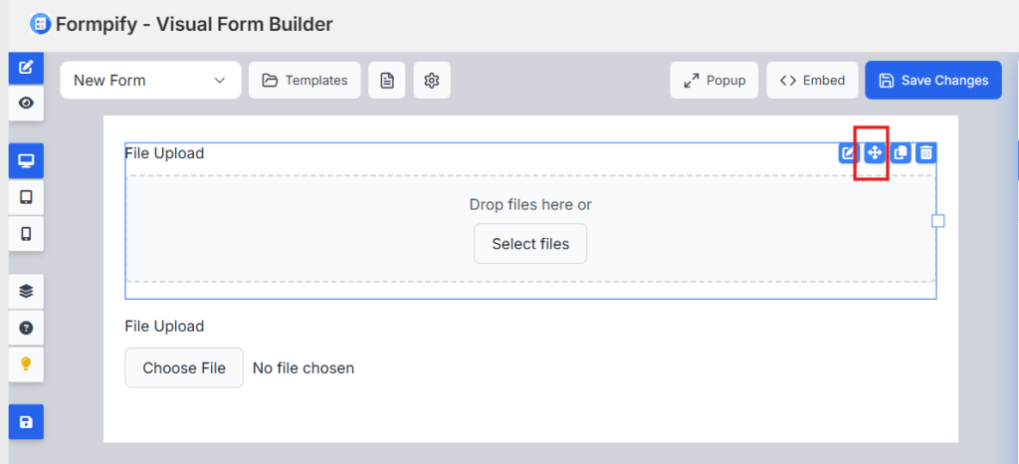Open the layers icon in sidebar
Screen dimensions: 1019x464
pos(26,291)
